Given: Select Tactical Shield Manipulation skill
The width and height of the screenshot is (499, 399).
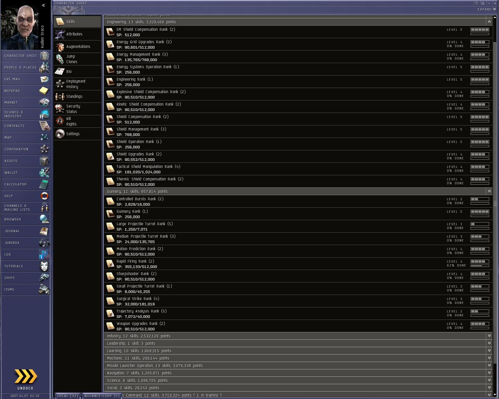Looking at the screenshot, I should pos(298,169).
